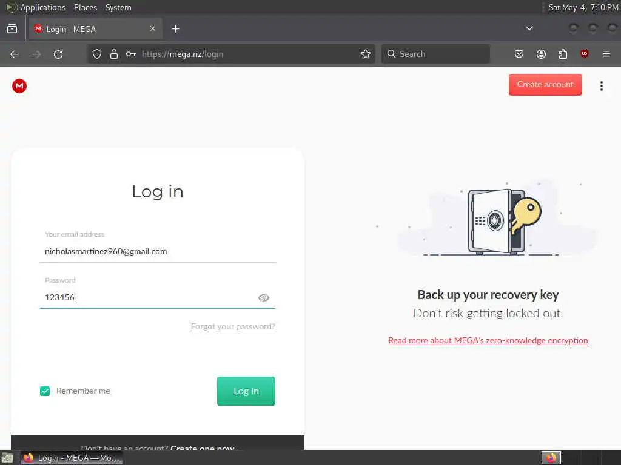Open the Firefox View icon
621x465 pixels.
[x=12, y=29]
